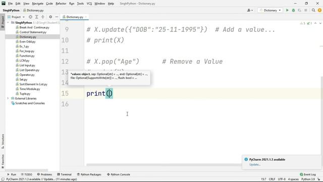Open the Dictionary run configuration dropdown
This screenshot has width=323, height=182.
coord(270,10)
